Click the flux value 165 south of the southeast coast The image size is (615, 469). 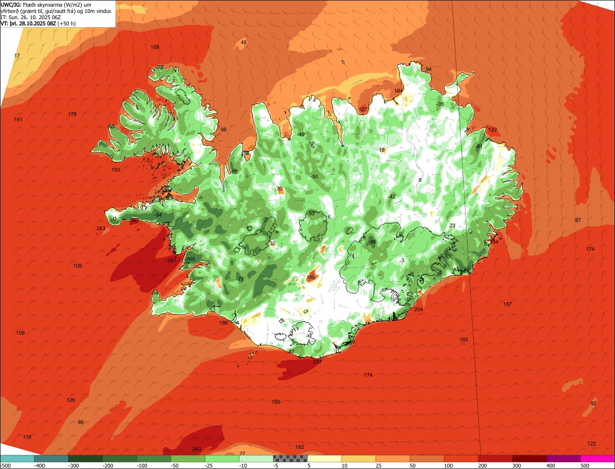pyautogui.click(x=464, y=340)
